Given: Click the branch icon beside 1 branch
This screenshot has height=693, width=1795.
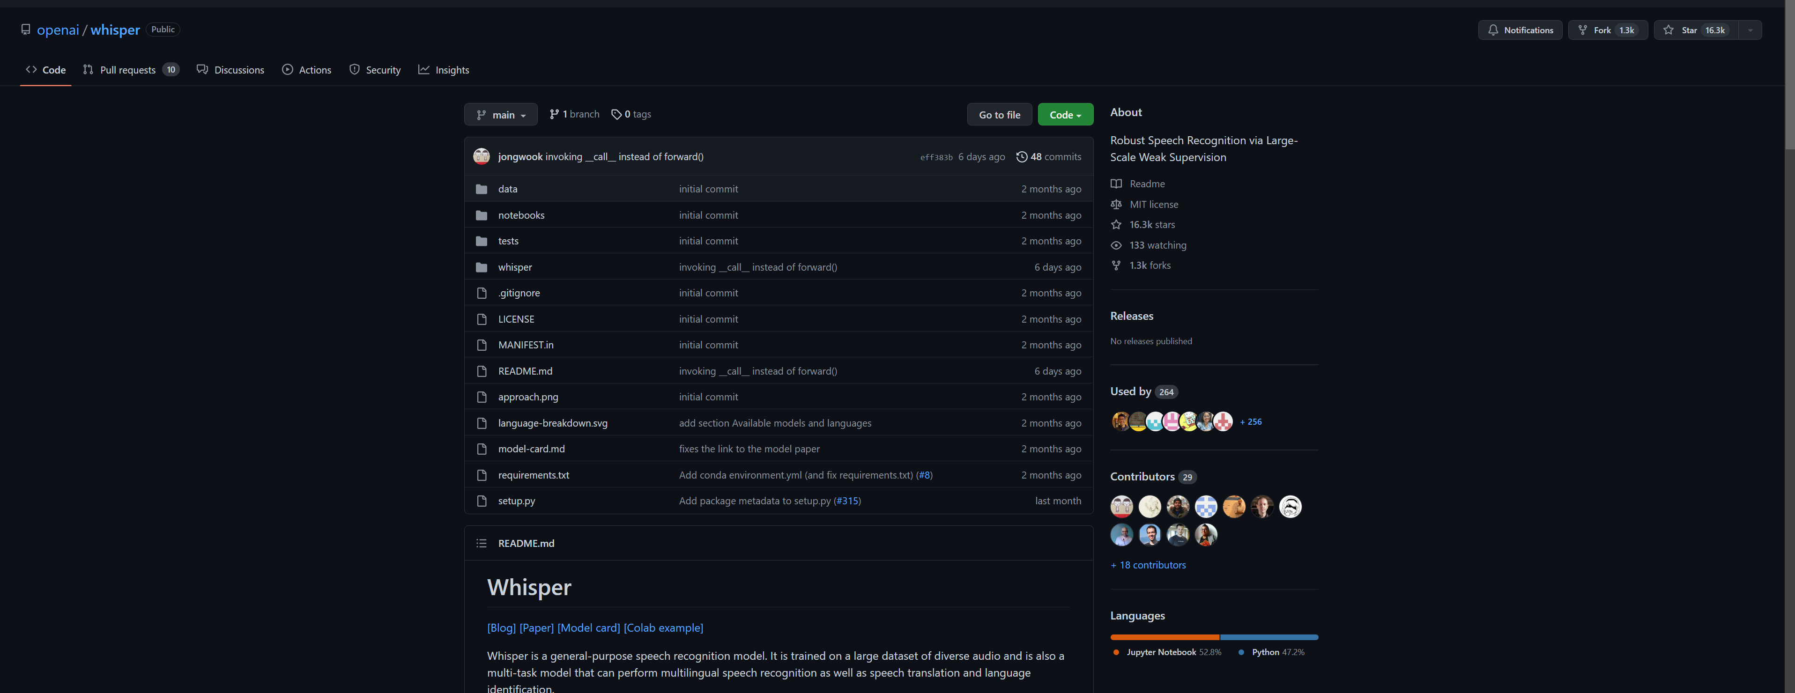Looking at the screenshot, I should 554,114.
